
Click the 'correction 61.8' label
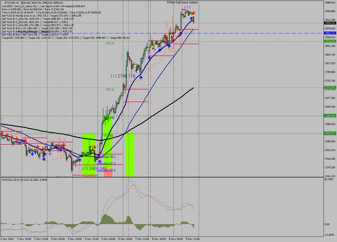(106, 164)
